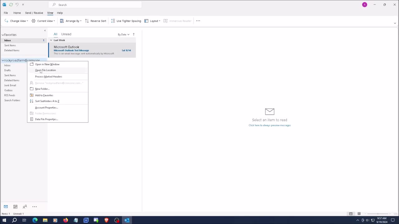This screenshot has height=224, width=399.
Task: Open the Quick Access Toolbar customize arrow
Action: coord(23,5)
